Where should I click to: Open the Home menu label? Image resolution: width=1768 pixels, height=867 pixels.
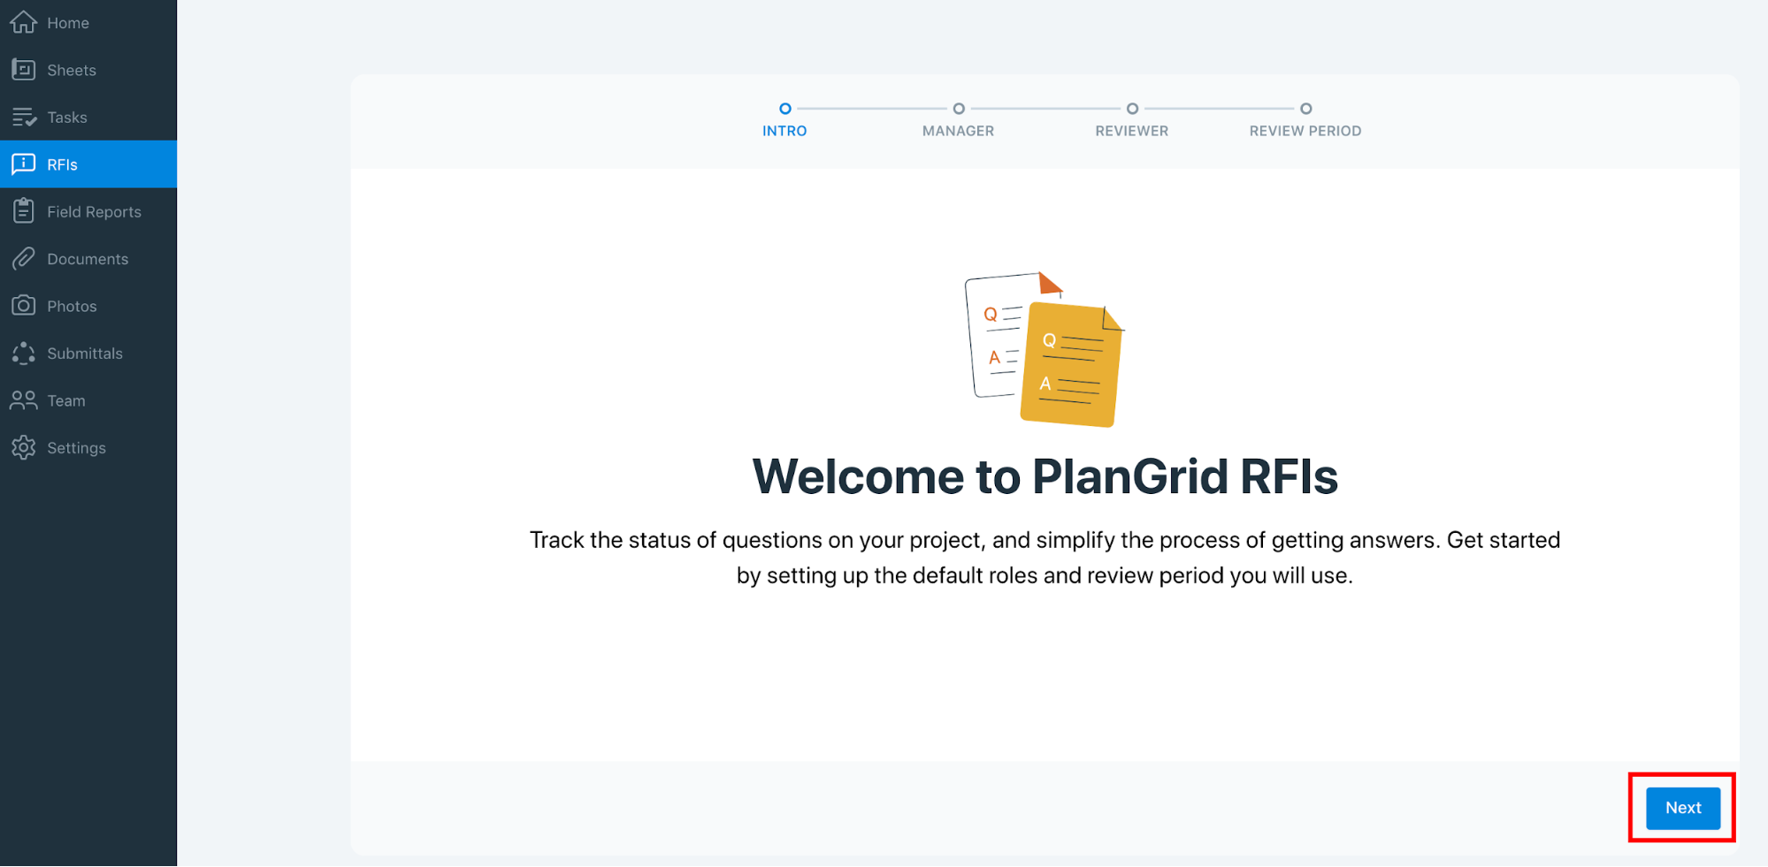(x=68, y=23)
